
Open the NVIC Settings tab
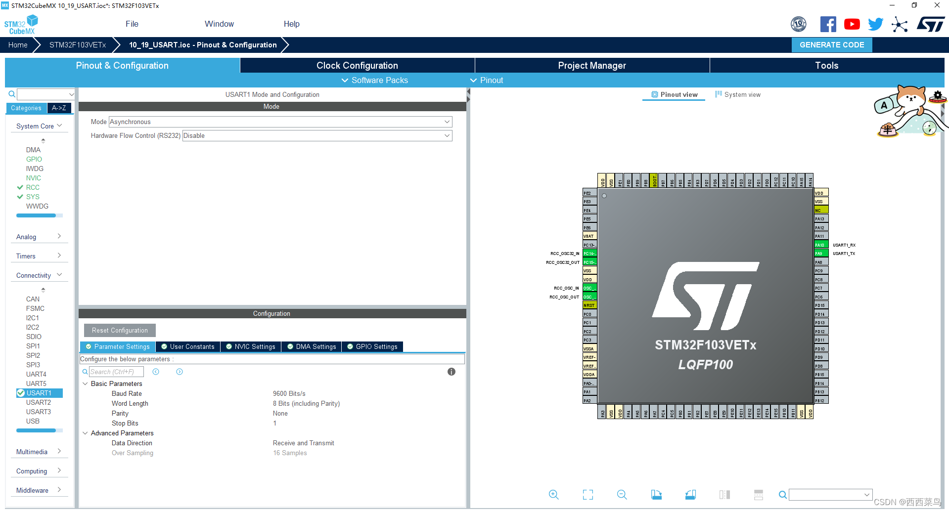251,346
